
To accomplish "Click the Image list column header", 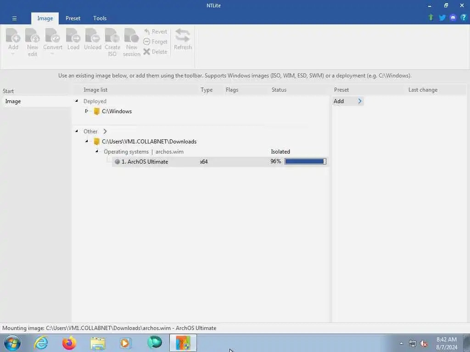I will click(95, 90).
